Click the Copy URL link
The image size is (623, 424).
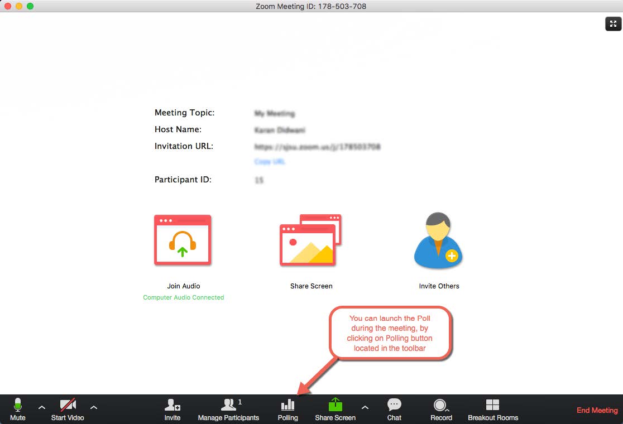tap(268, 162)
